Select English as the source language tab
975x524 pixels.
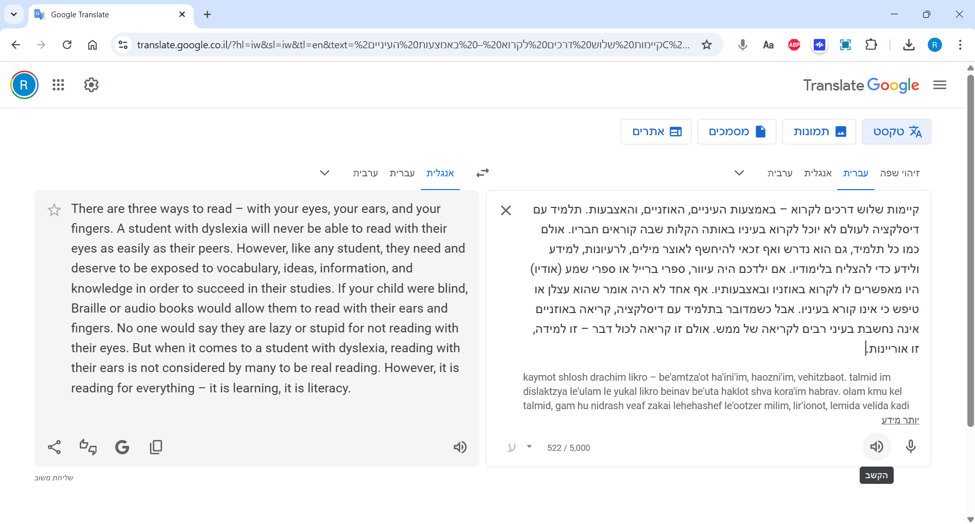pos(817,173)
